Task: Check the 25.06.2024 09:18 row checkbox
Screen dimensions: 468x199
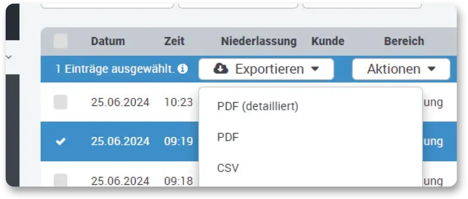Action: coord(61,180)
